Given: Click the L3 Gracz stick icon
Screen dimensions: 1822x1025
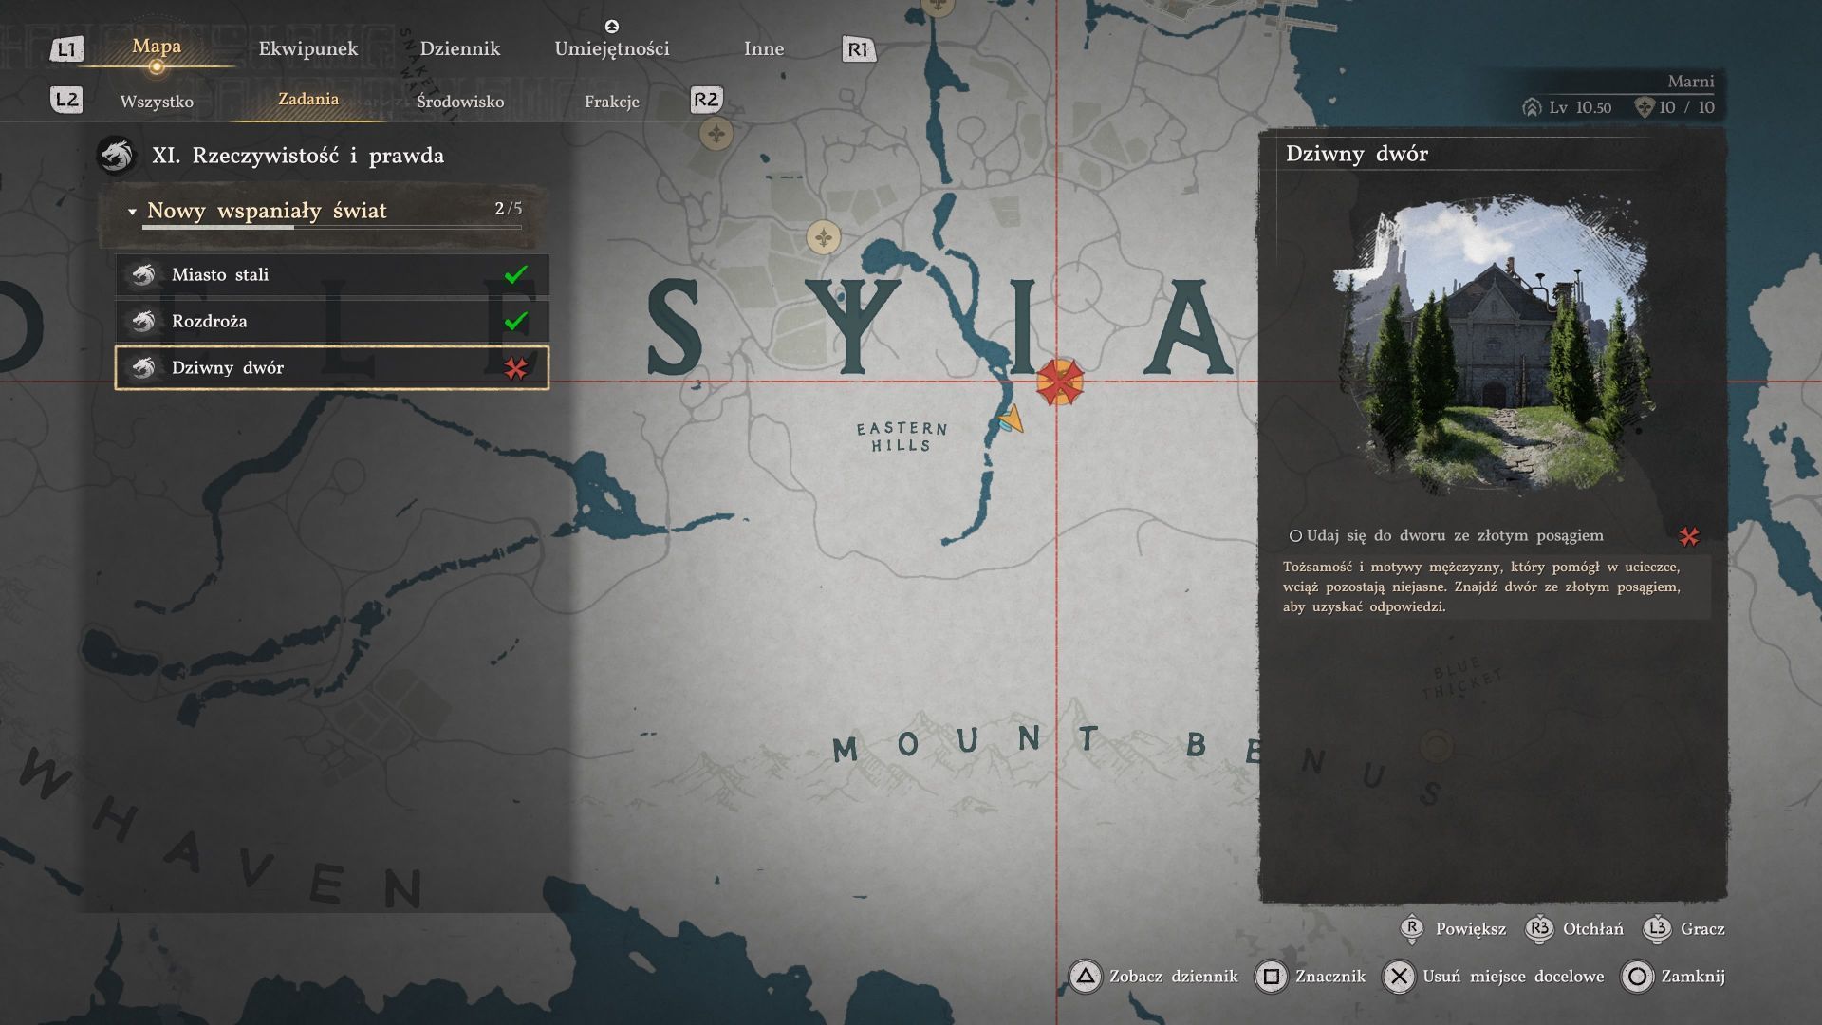Looking at the screenshot, I should (1657, 928).
